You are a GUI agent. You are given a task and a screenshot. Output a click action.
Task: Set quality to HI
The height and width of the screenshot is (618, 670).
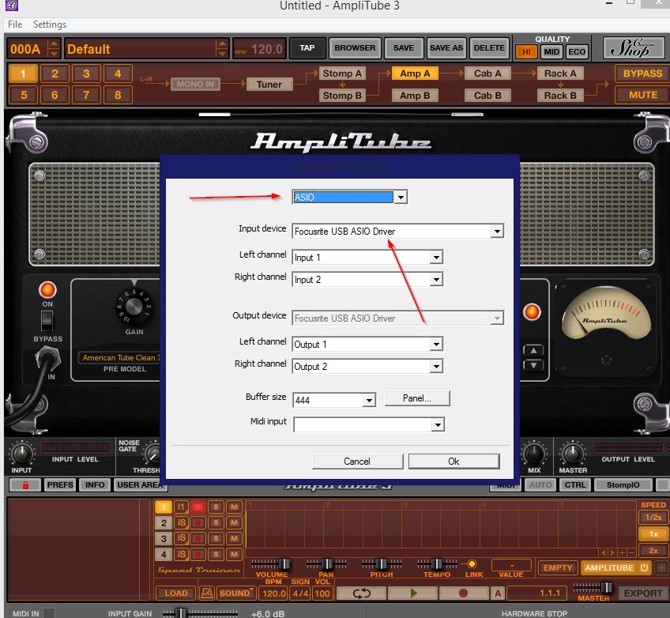click(x=526, y=52)
